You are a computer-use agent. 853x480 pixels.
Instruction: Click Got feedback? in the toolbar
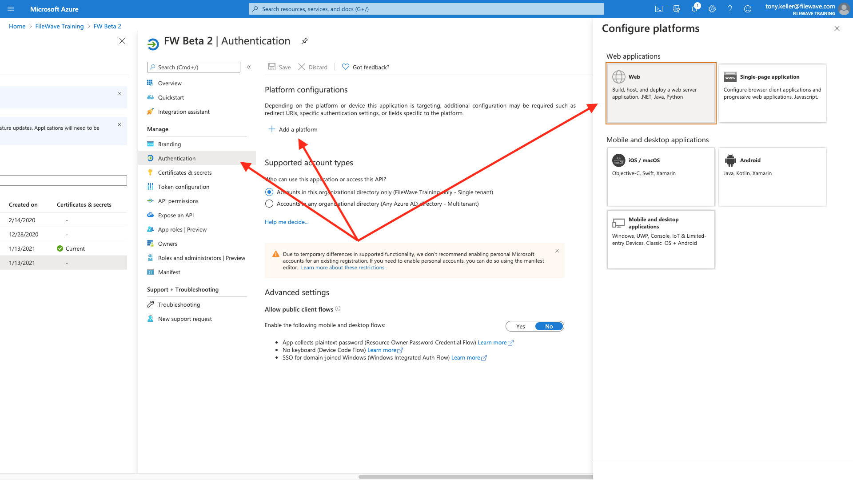coord(366,67)
